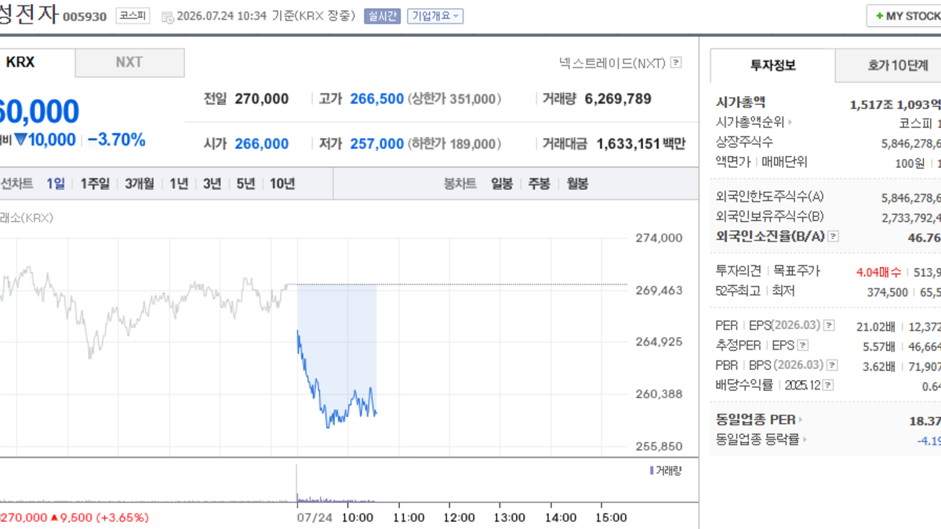Switch chart to 일봉 candlestick view
Viewport: 941px width, 529px height.
(502, 183)
